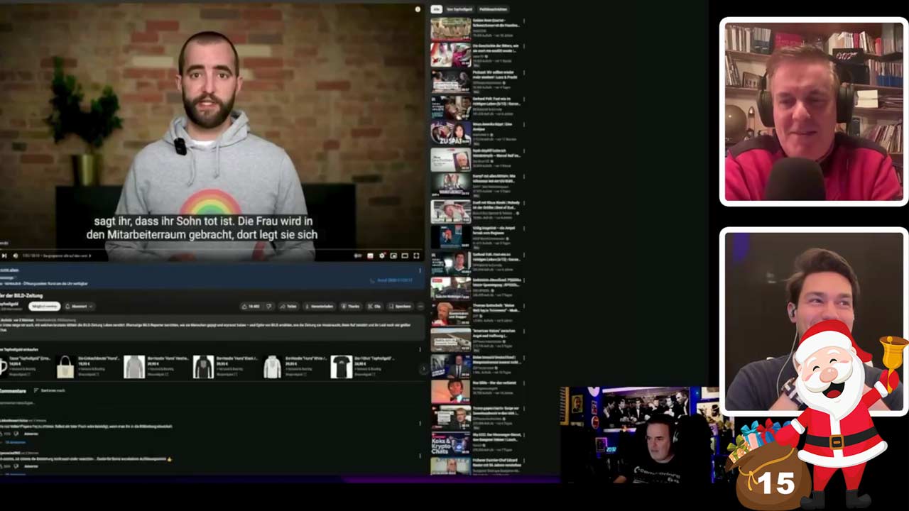Open the player settings gear
The width and height of the screenshot is (909, 511).
[x=382, y=255]
